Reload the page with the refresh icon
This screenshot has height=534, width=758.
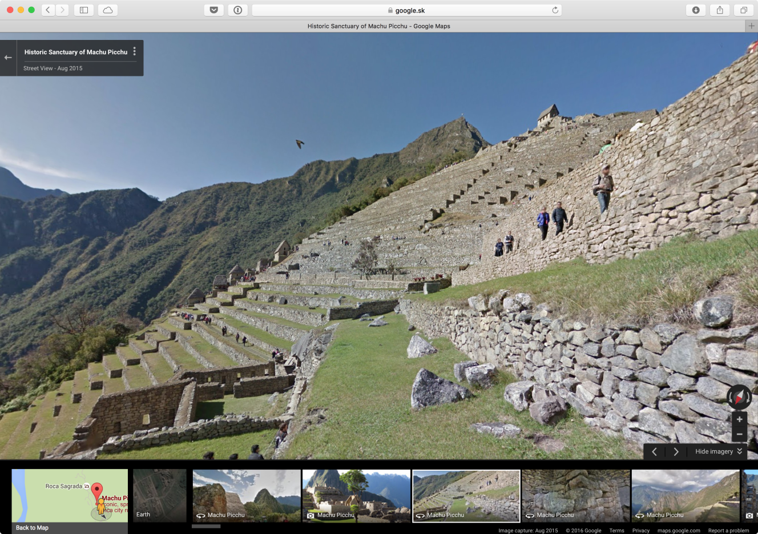coord(555,10)
